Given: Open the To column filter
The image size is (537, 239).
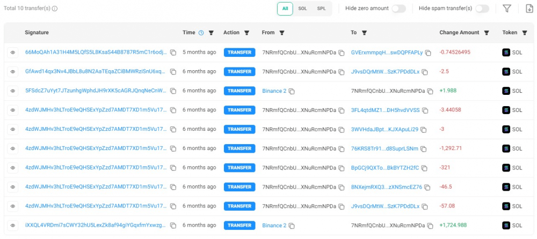Looking at the screenshot, I should 365,33.
